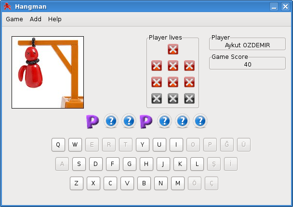The height and width of the screenshot is (207, 293).
Task: Open the Game menu
Action: coord(14,19)
